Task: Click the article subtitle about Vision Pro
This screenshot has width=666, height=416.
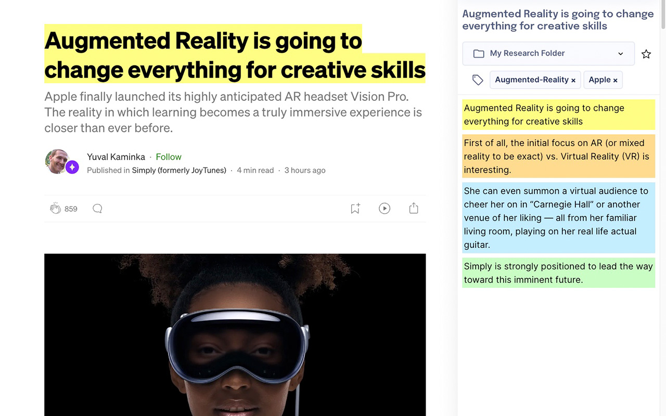Action: [233, 112]
